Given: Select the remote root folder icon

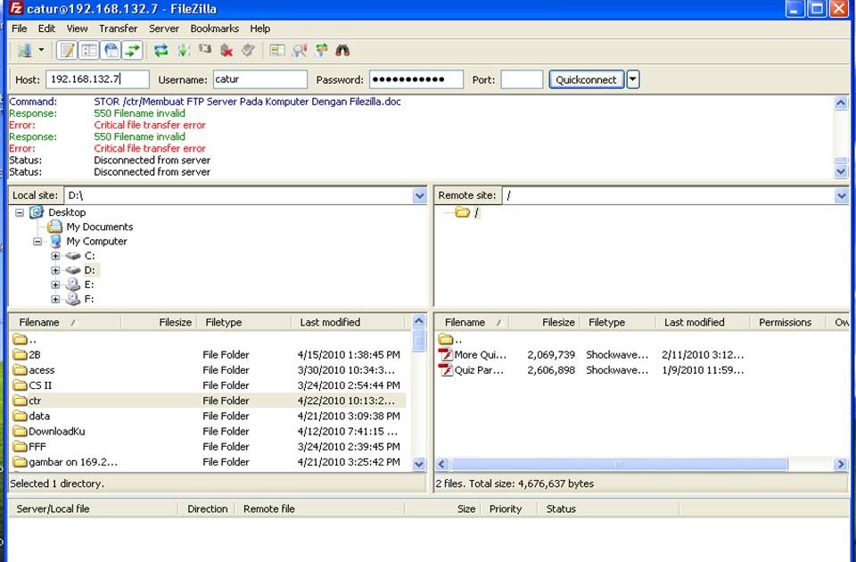Looking at the screenshot, I should [x=463, y=212].
